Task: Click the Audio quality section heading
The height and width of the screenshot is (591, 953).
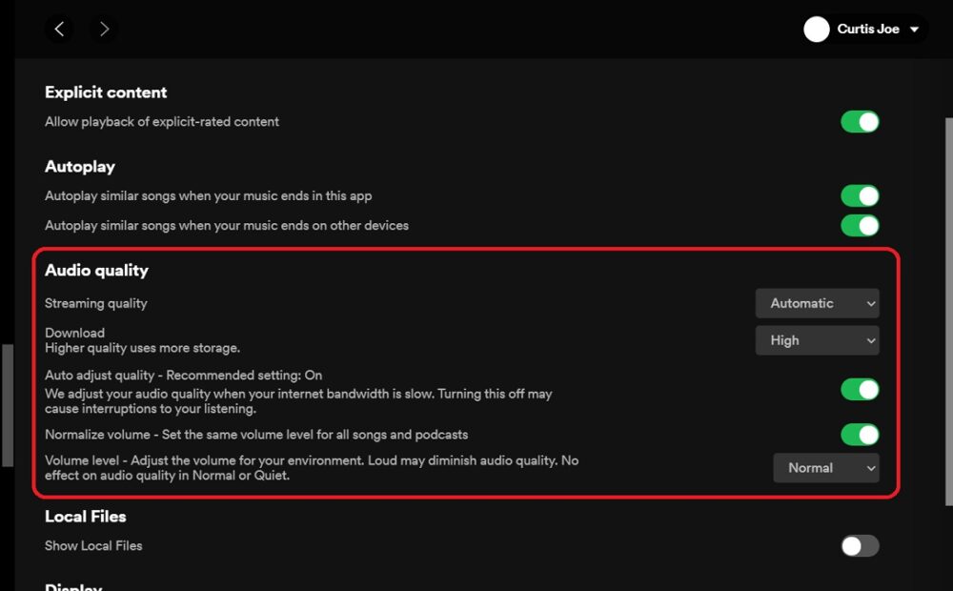Action: pos(96,270)
